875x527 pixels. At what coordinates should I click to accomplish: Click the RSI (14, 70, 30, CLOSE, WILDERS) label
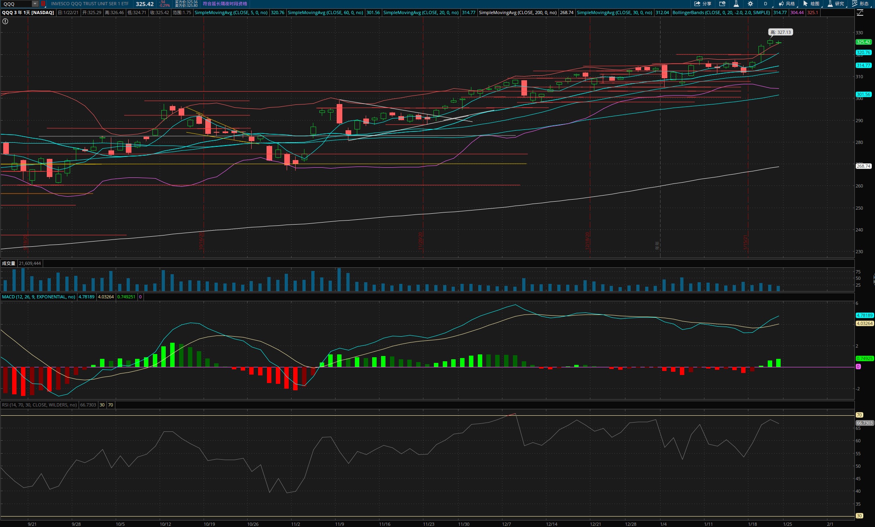tap(40, 405)
